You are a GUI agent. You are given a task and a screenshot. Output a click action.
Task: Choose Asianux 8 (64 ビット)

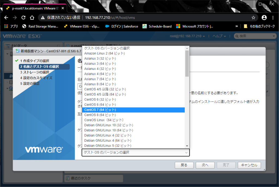(x=133, y=84)
